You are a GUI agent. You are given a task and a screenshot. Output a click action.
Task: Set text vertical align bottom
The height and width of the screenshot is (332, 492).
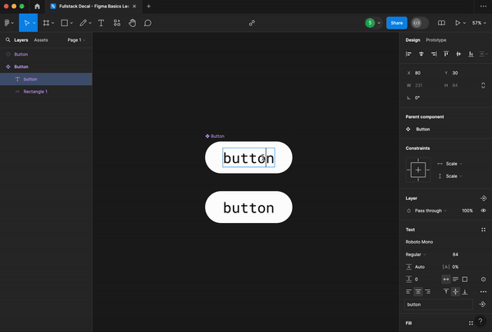[465, 292]
